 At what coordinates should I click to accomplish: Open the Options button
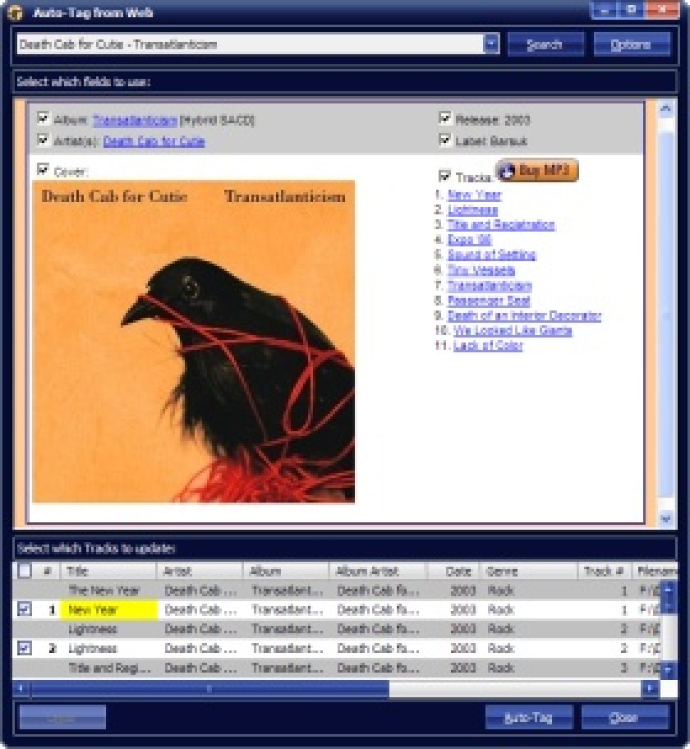[631, 45]
